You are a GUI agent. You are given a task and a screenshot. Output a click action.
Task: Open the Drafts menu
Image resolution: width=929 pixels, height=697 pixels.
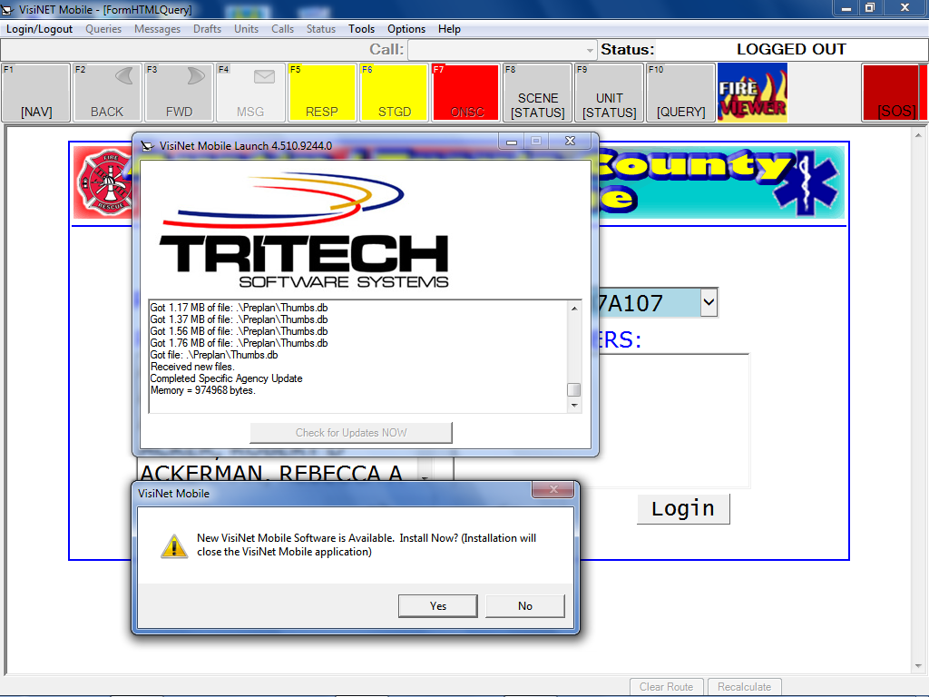pyautogui.click(x=207, y=29)
